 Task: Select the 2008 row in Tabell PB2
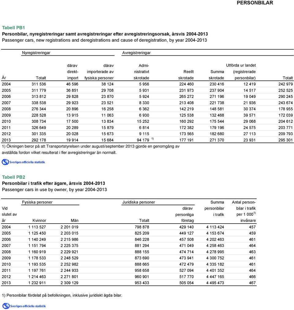[129, 252]
